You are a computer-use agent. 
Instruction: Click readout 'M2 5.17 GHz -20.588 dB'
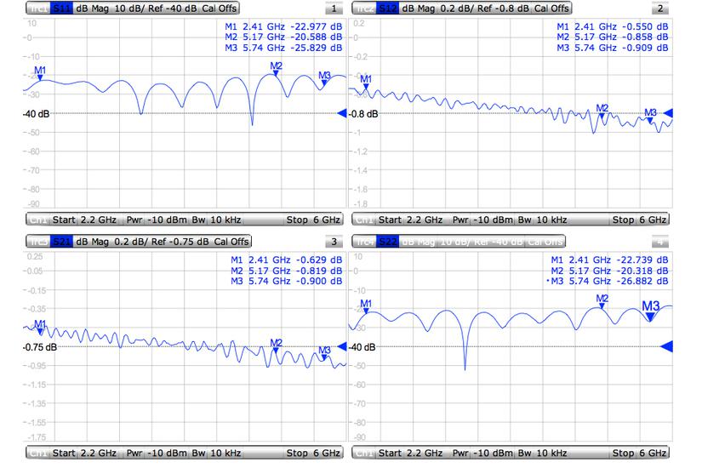283,37
